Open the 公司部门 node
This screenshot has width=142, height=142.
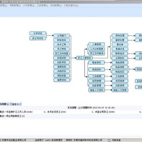coord(62,35)
